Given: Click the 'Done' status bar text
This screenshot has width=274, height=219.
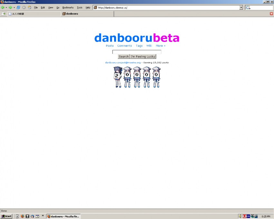Looking at the screenshot, I should [4, 211].
